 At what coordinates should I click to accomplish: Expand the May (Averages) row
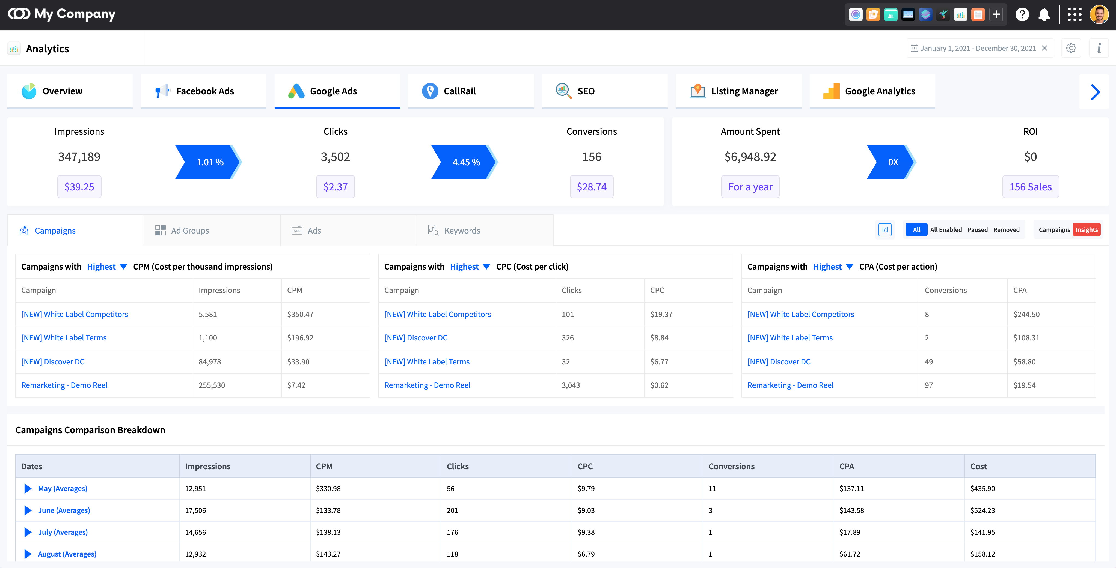point(28,488)
